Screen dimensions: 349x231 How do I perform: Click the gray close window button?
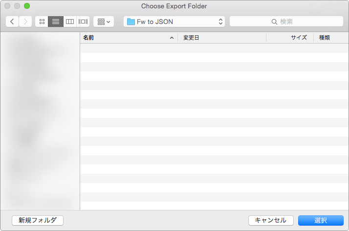(x=7, y=6)
